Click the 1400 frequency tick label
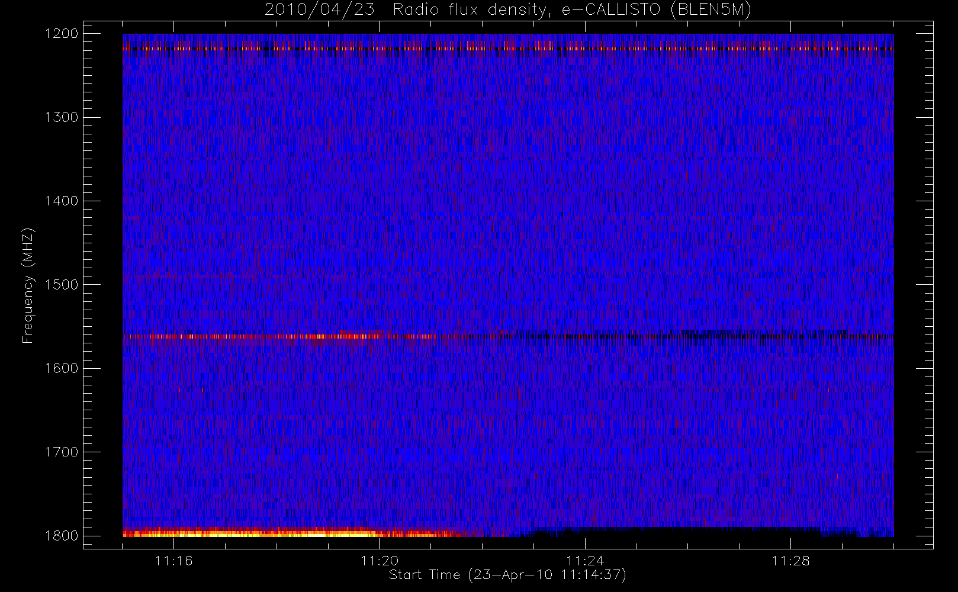958x592 pixels. (x=62, y=201)
